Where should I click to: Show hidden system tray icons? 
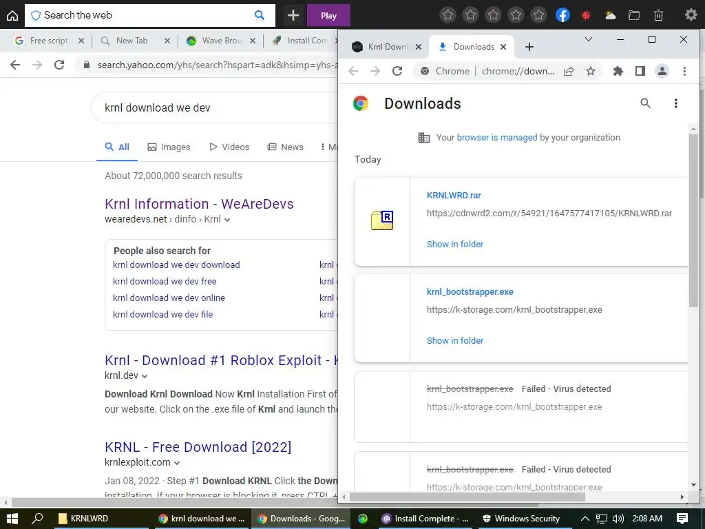point(585,519)
